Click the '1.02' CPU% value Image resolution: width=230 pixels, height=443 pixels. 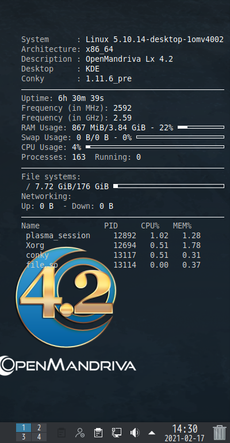tap(159, 235)
